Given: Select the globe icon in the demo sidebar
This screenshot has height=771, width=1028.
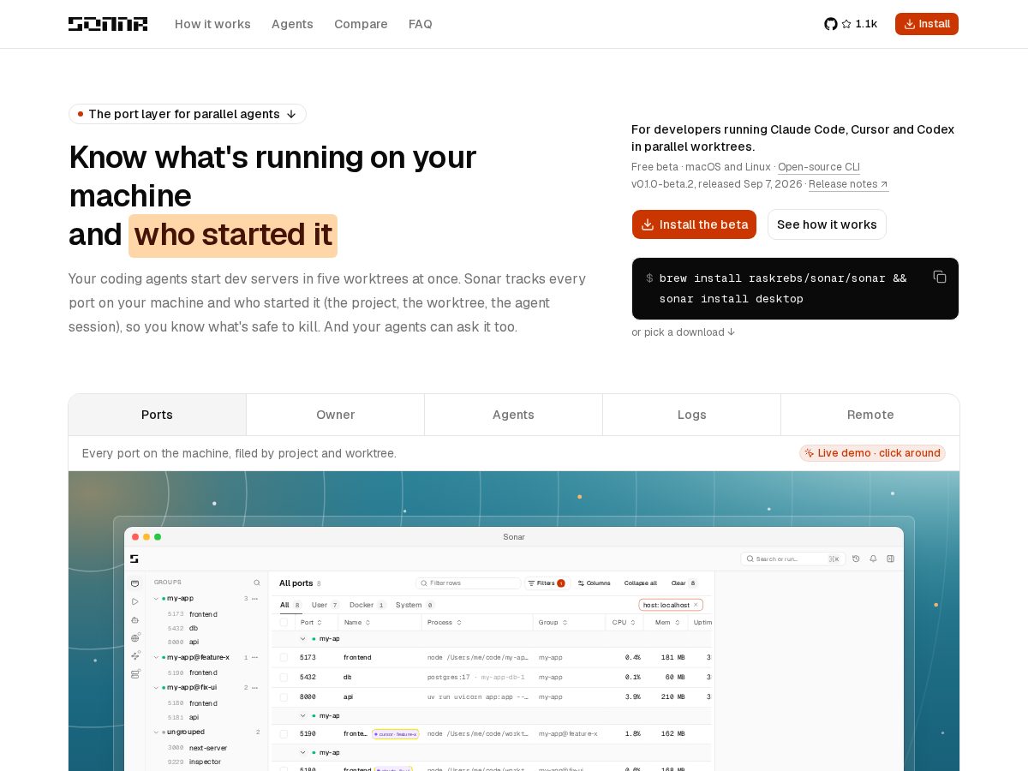Looking at the screenshot, I should coord(135,637).
